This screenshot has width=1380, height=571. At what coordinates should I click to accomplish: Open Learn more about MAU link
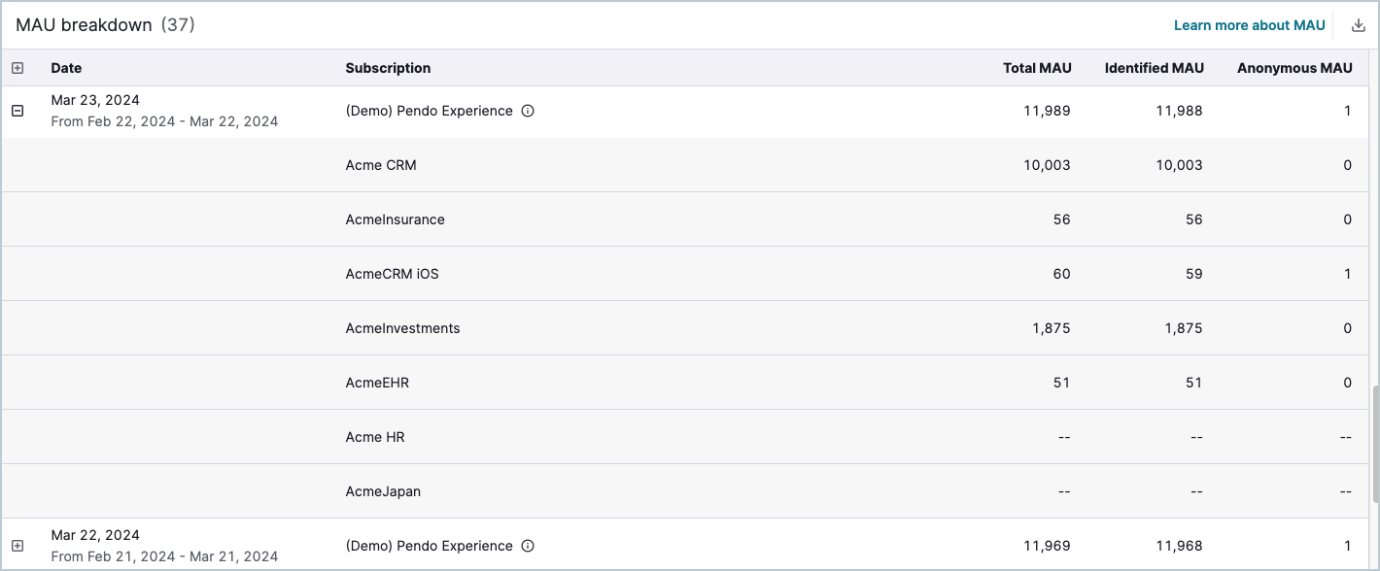point(1249,25)
